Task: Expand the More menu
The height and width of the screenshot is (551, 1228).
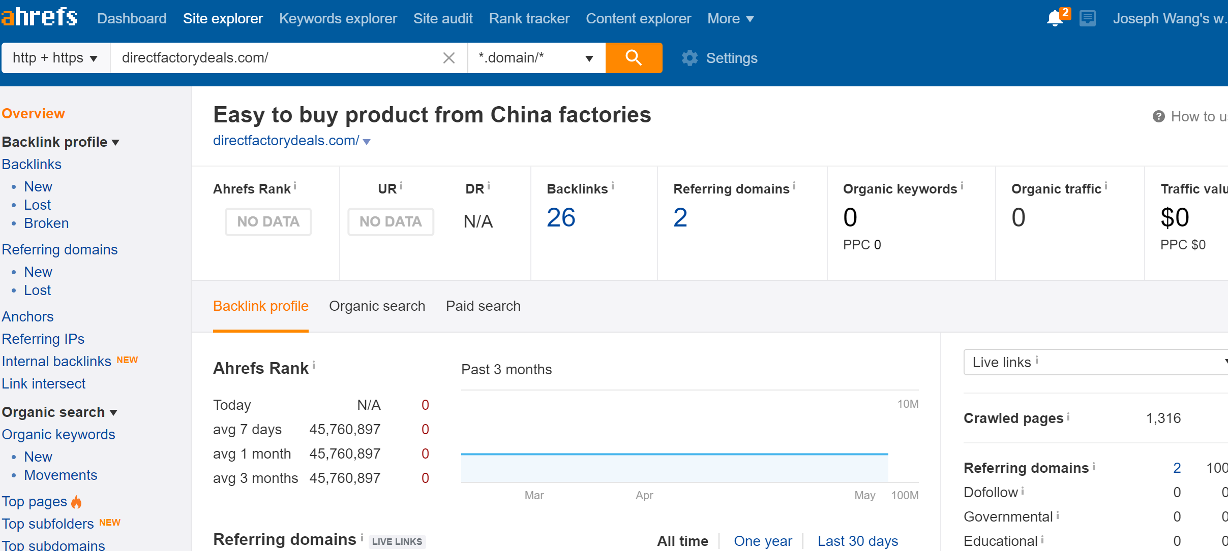Action: click(x=730, y=19)
